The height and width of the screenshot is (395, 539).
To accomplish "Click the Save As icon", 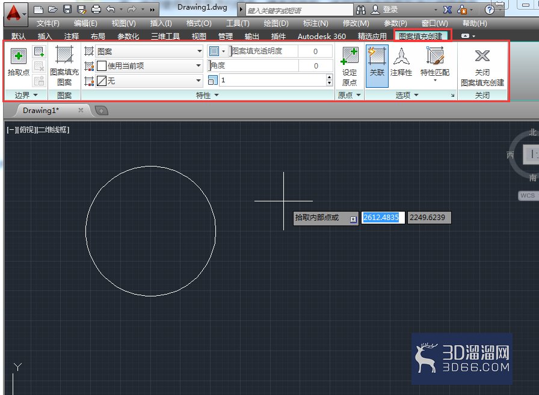I will click(81, 10).
